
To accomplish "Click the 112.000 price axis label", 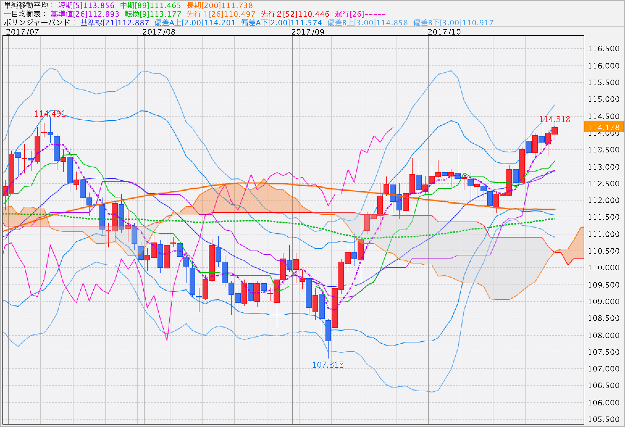I will coord(604,200).
